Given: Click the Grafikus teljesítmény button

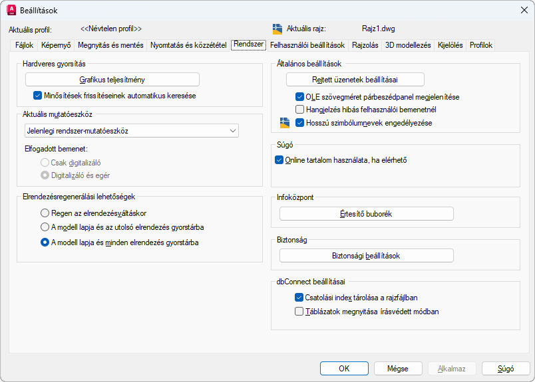Looking at the screenshot, I should (x=131, y=80).
